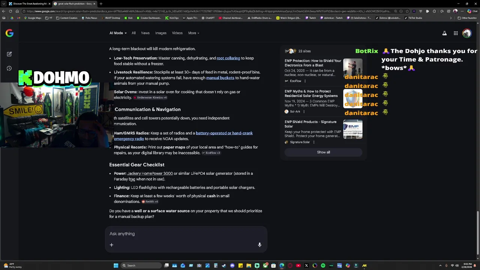This screenshot has height=270, width=480.
Task: Click the browser back arrow
Action: tap(4, 11)
